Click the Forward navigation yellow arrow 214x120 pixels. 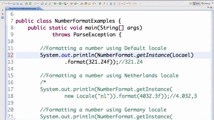coord(133,4)
